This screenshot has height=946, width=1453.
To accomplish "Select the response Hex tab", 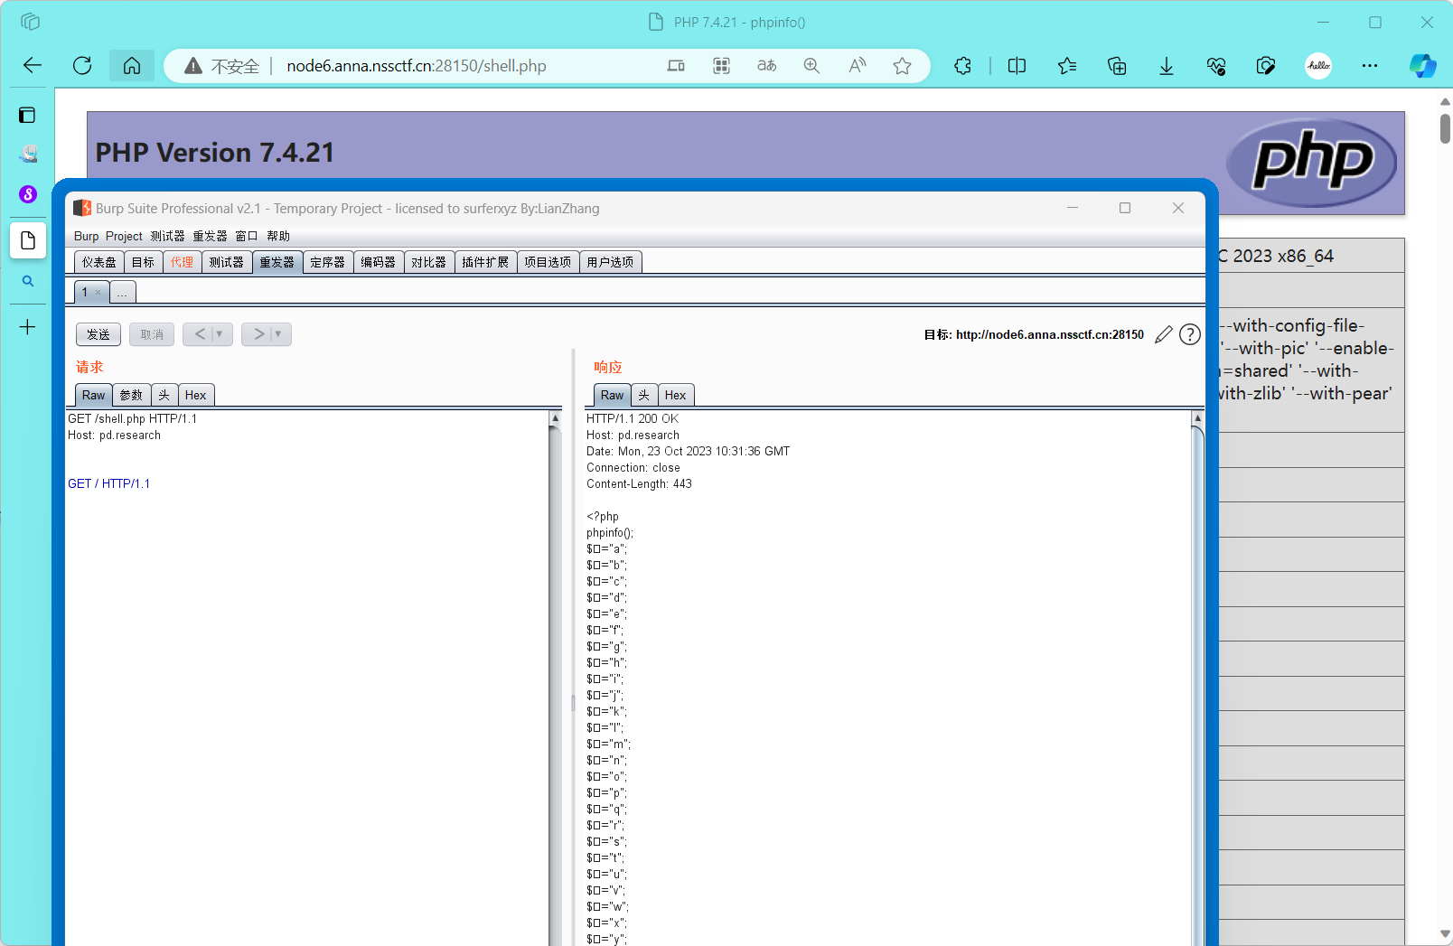I will point(676,395).
